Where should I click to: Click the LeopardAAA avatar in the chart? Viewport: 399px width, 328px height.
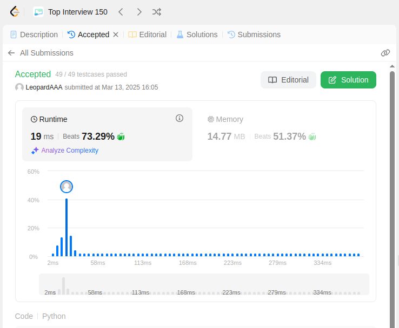click(x=66, y=187)
